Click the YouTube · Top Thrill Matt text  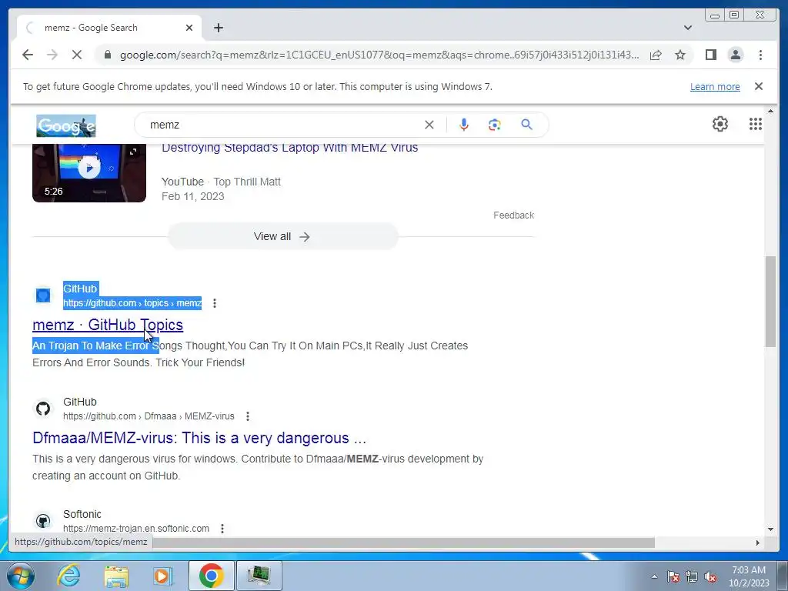[221, 182]
